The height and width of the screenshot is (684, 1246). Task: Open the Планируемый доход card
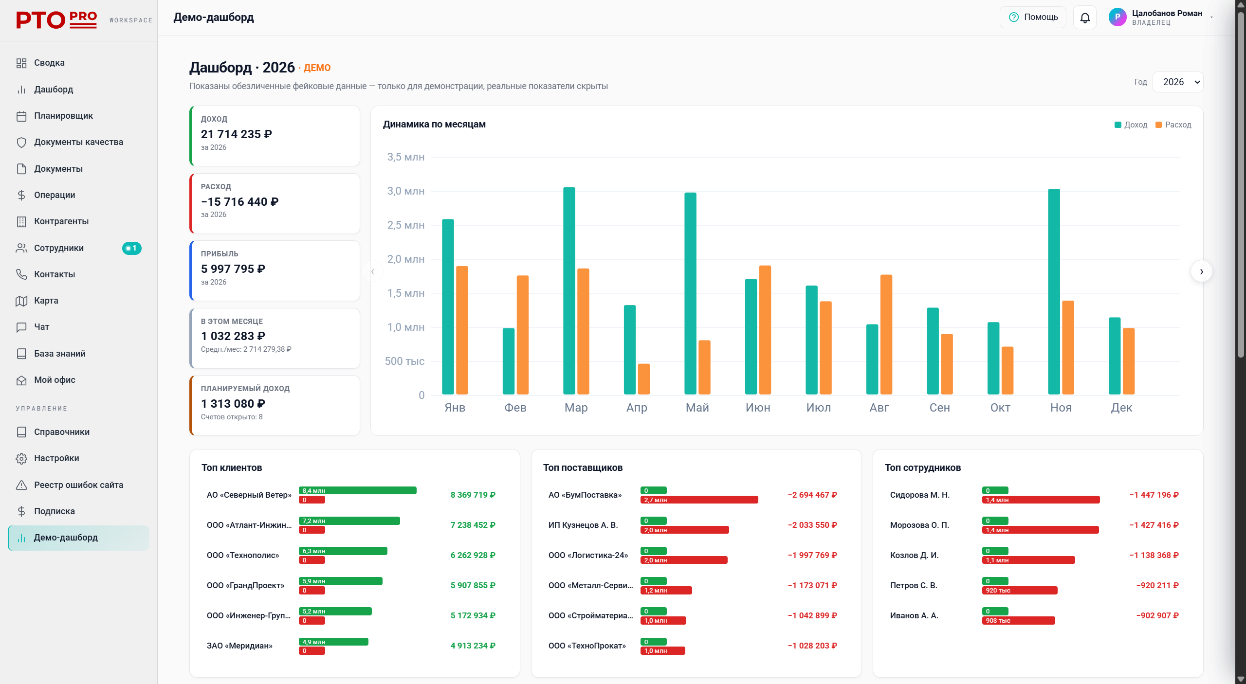(275, 406)
